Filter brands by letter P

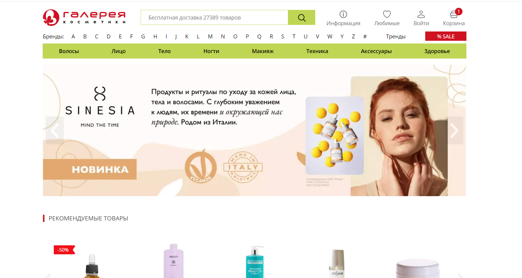(247, 36)
